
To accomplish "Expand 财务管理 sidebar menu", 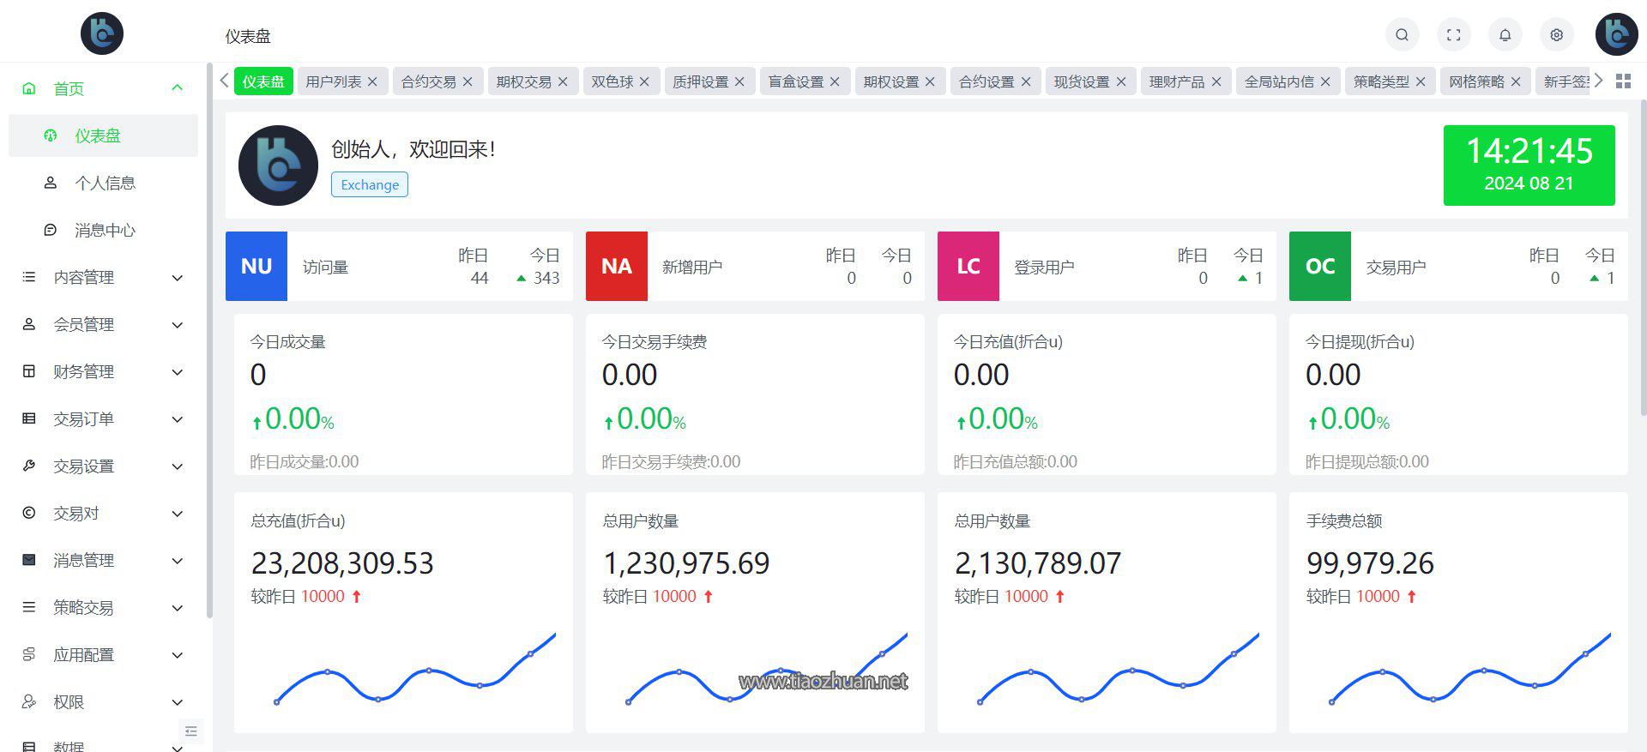I will (103, 371).
